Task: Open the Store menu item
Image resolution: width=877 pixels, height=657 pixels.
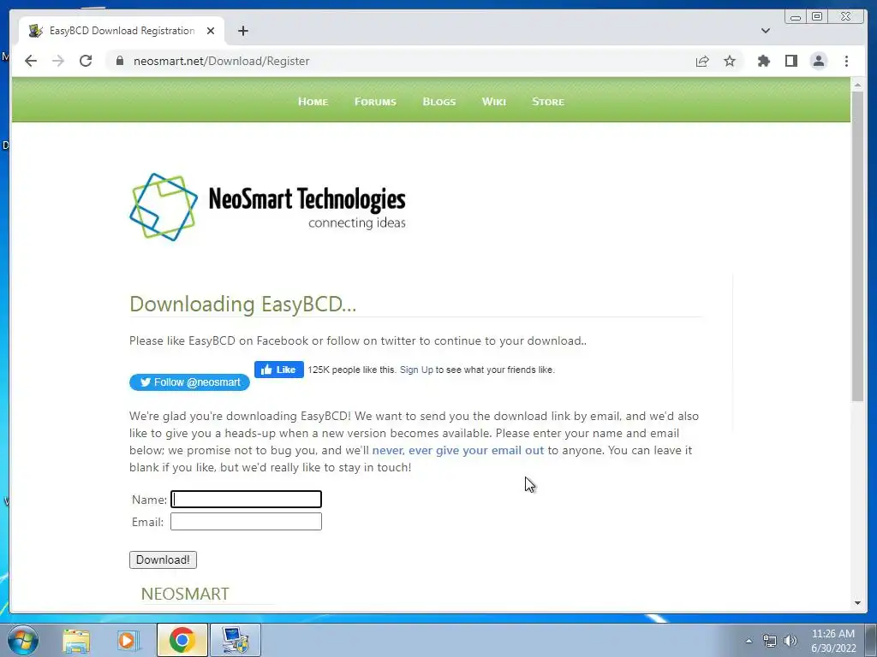Action: tap(548, 102)
